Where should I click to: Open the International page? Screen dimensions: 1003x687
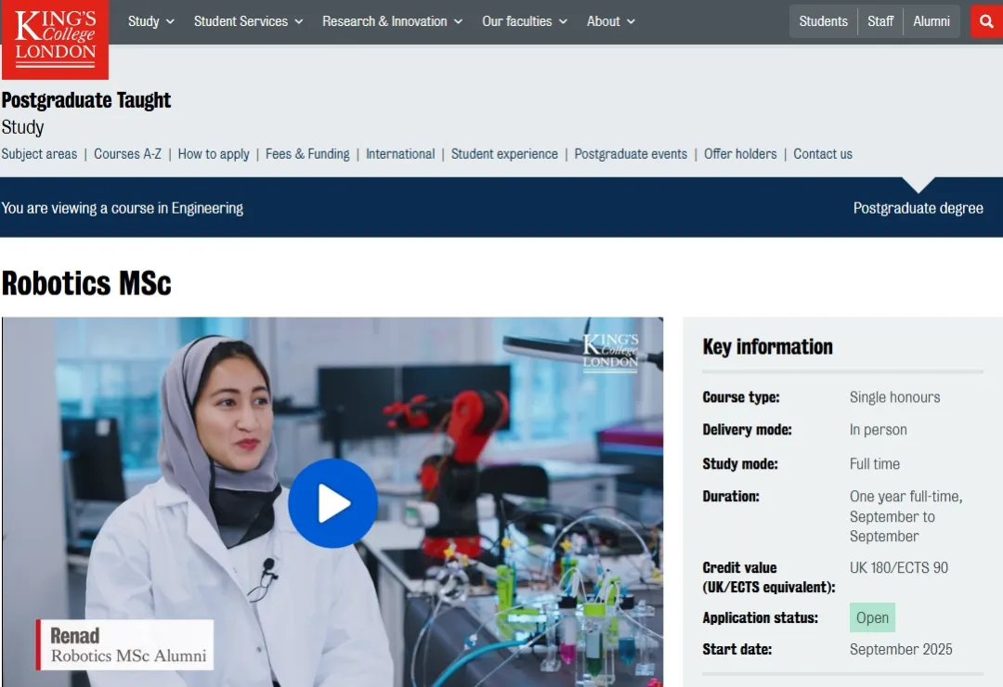pos(399,154)
